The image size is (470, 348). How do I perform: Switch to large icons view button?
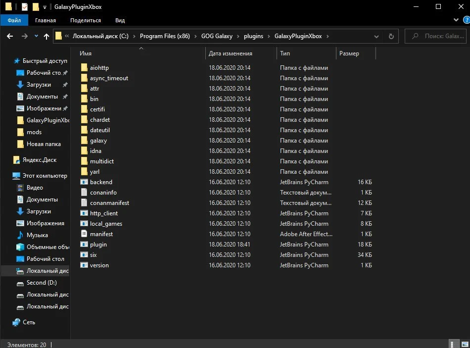point(465,344)
